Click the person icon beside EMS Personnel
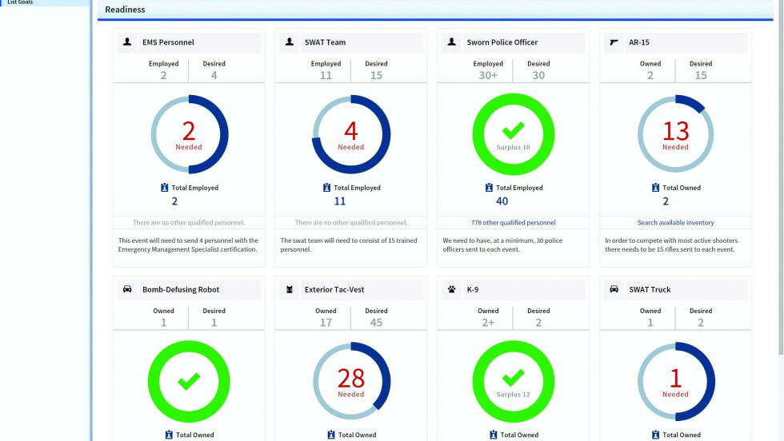 127,42
